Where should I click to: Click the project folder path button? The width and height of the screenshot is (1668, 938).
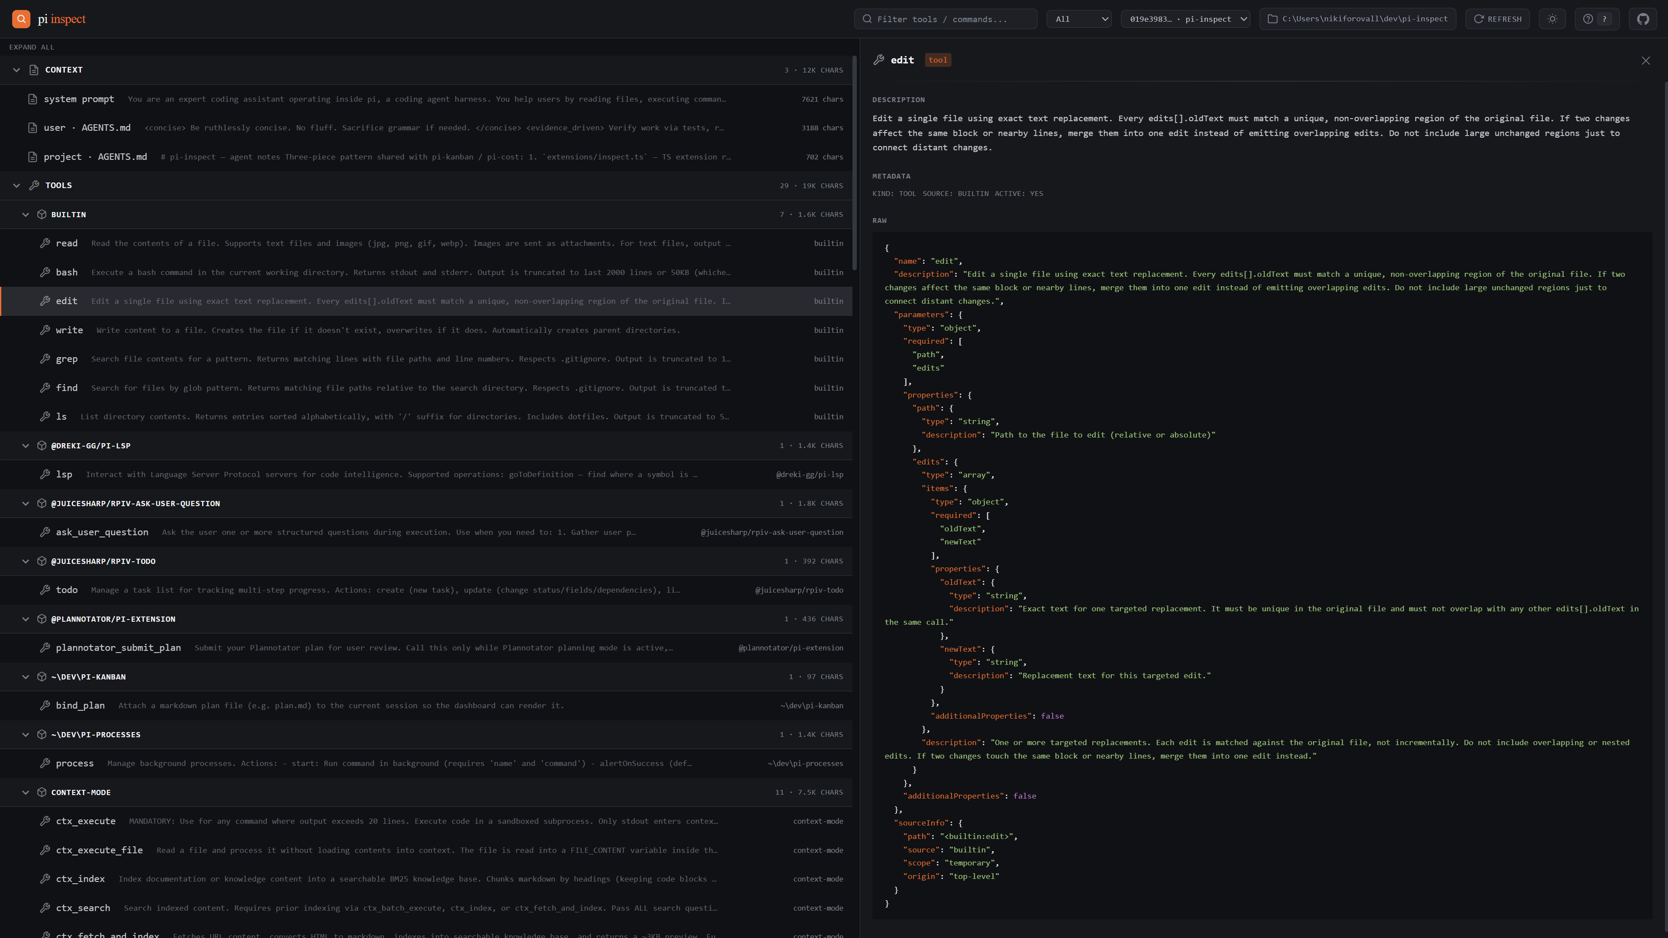[x=1357, y=19]
